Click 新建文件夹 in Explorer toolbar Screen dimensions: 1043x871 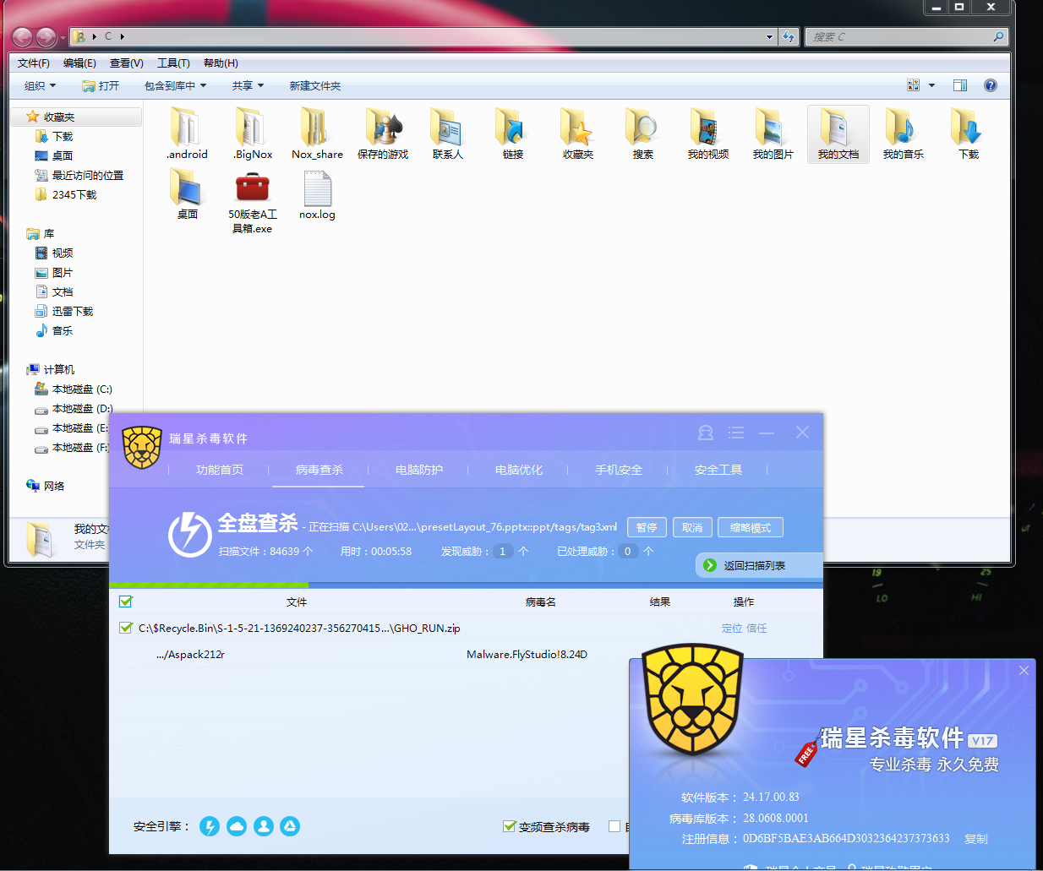(315, 85)
